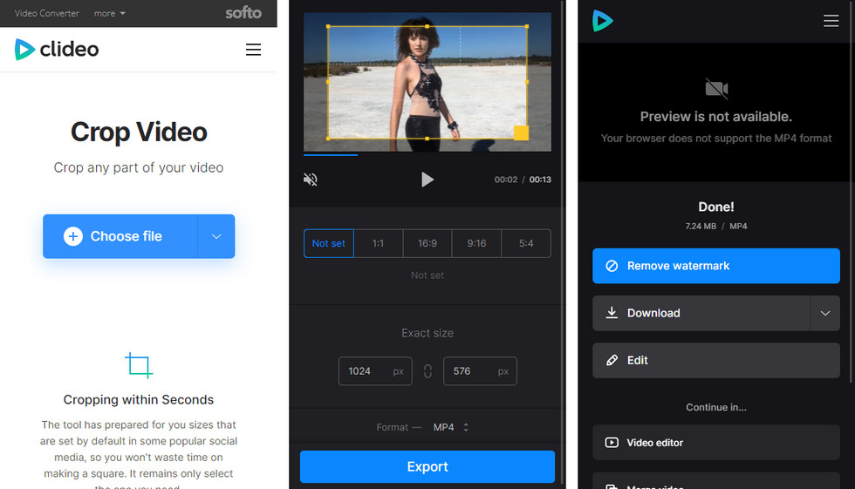855x489 pixels.
Task: Click the yellow crop corner handle
Action: [x=522, y=132]
